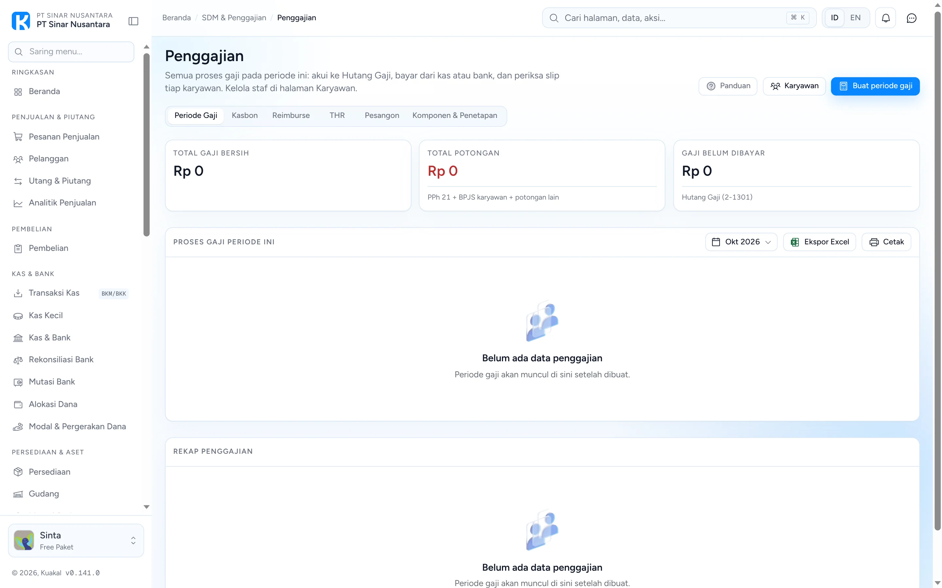Click sidebar scroll down arrow
Image resolution: width=942 pixels, height=588 pixels.
[x=146, y=507]
